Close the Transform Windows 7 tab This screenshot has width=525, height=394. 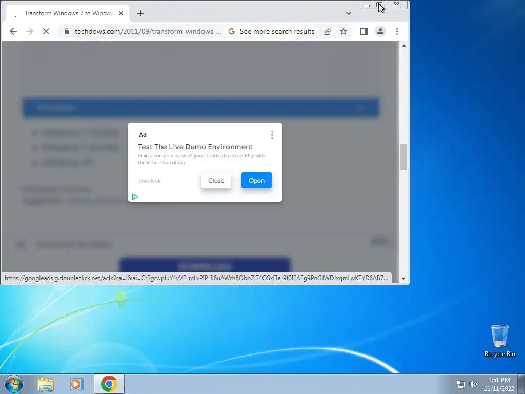(121, 13)
